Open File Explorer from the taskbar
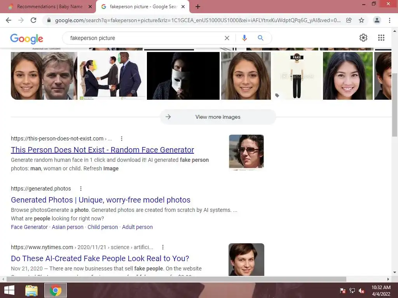The height and width of the screenshot is (298, 398). pyautogui.click(x=31, y=290)
